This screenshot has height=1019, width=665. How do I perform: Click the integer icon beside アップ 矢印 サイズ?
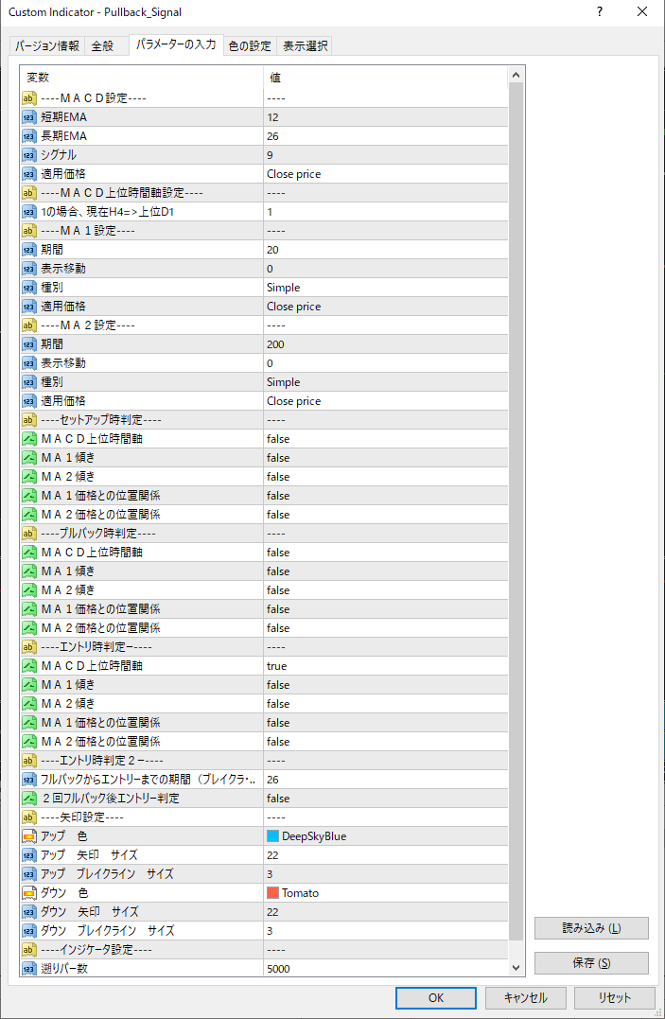coord(29,855)
